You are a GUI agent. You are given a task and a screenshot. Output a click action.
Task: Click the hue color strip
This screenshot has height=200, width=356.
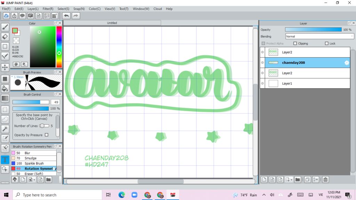(59, 47)
